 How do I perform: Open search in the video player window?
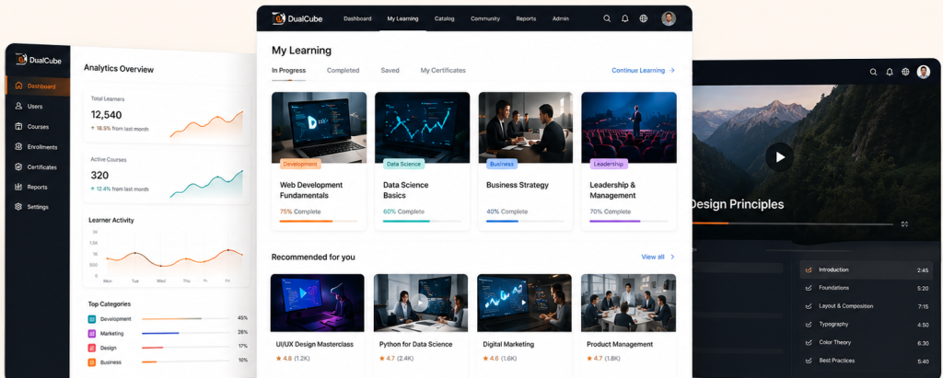tap(873, 72)
